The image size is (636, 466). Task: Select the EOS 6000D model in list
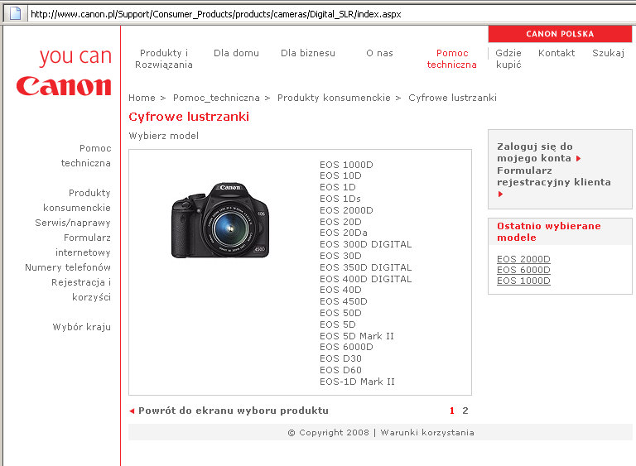pyautogui.click(x=346, y=347)
